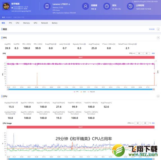Collapse the 概览 section arrow
Screen dimensions: 161x160
tap(158, 29)
